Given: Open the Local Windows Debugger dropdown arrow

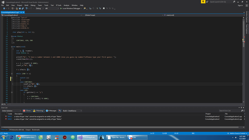Looking at the screenshot, I should (x=81, y=8).
